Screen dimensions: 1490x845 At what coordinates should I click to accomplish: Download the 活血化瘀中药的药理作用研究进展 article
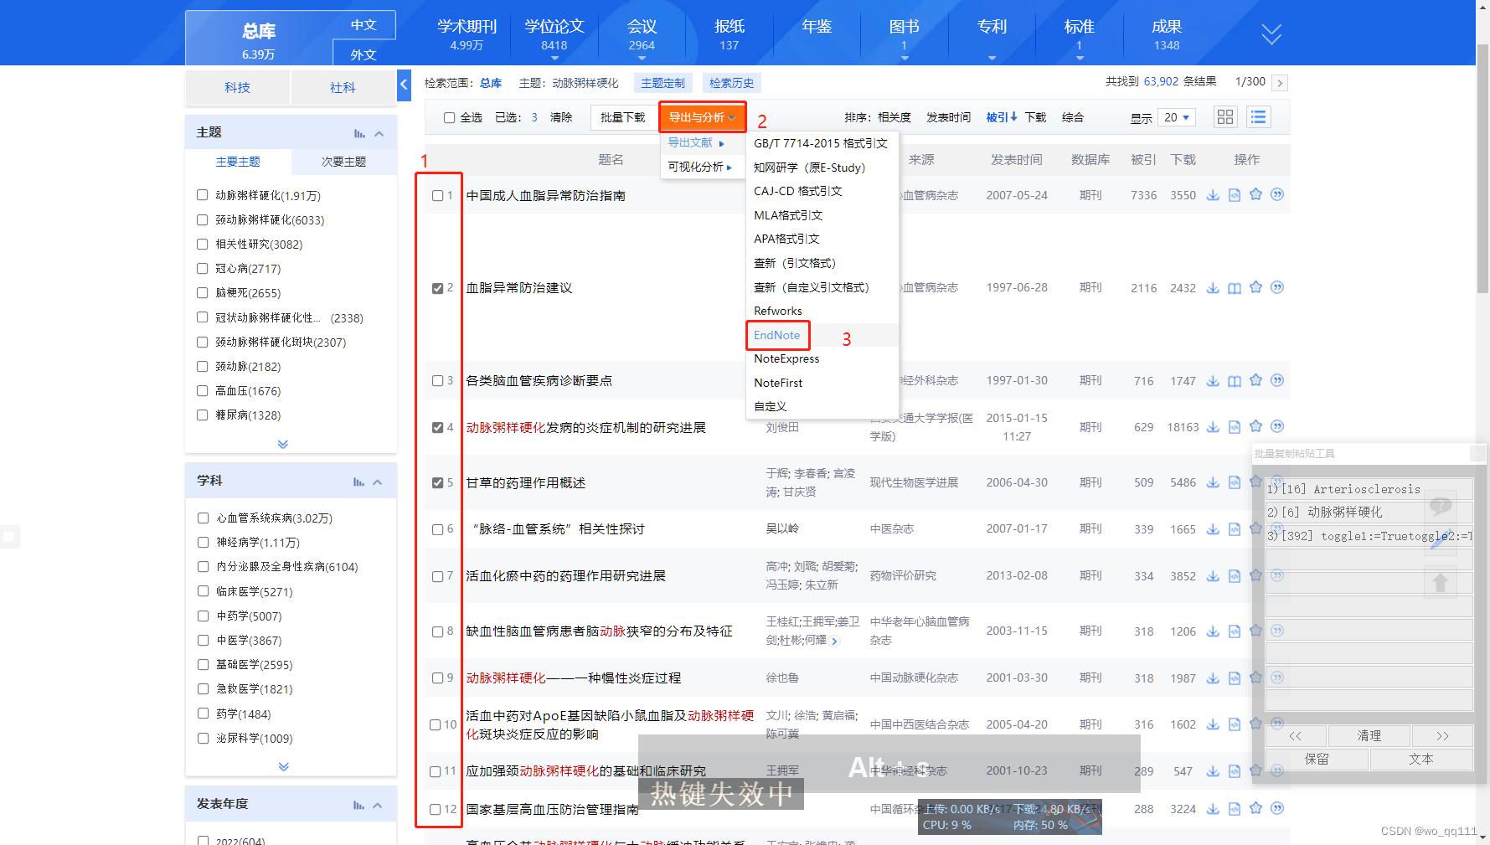coord(1213,576)
